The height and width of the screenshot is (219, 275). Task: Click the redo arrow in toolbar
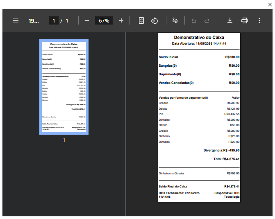click(207, 20)
